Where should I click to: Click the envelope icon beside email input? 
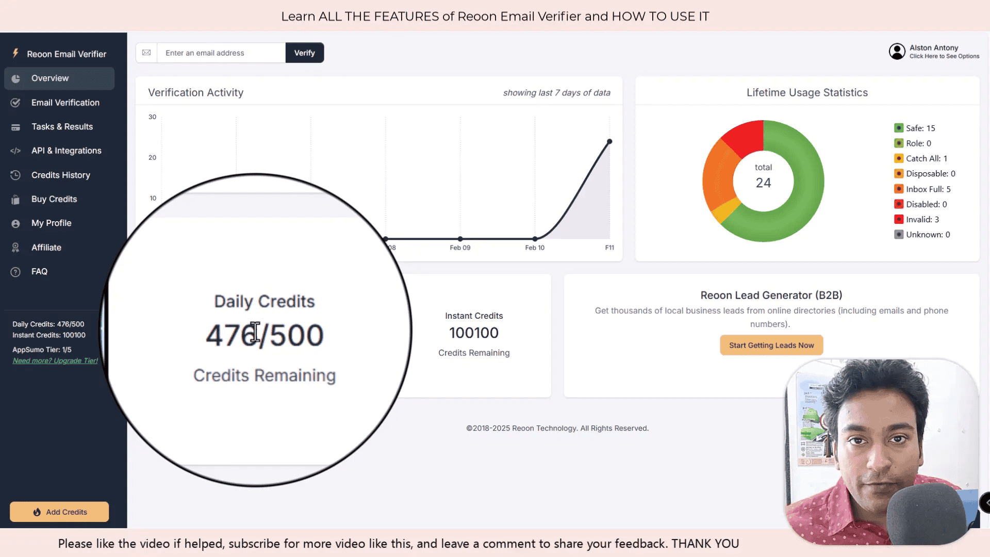pos(146,53)
